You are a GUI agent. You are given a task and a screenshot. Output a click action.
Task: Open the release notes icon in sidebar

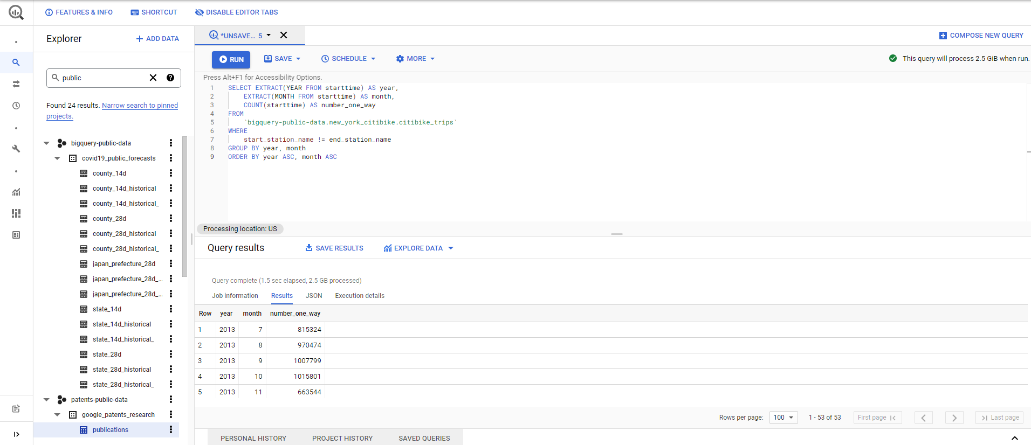16,409
